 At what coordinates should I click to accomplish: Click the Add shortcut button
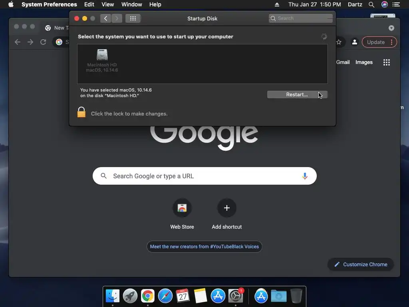click(x=227, y=215)
